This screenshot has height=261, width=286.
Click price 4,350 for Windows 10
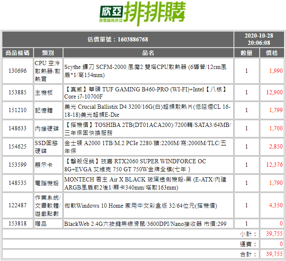276,206
